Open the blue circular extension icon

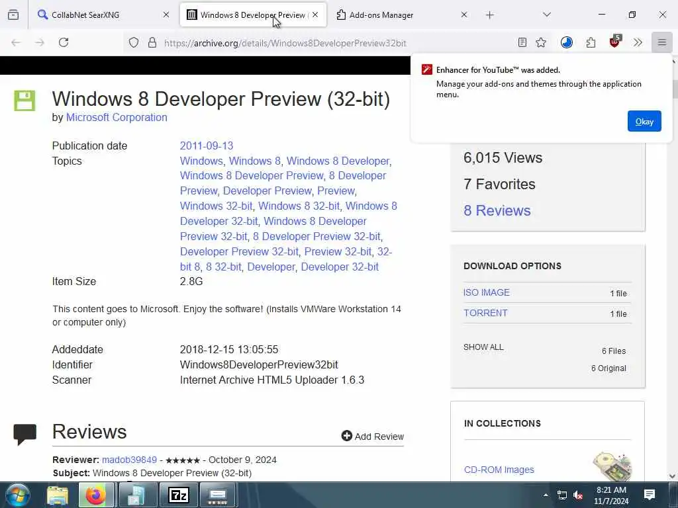point(567,42)
